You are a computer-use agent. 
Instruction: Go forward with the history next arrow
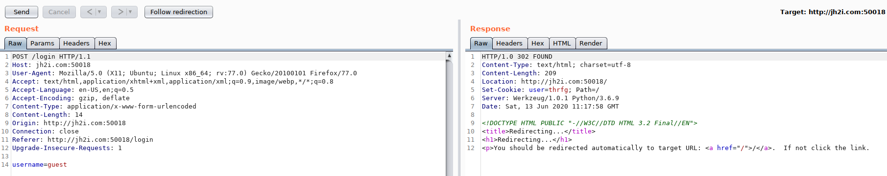coord(120,12)
